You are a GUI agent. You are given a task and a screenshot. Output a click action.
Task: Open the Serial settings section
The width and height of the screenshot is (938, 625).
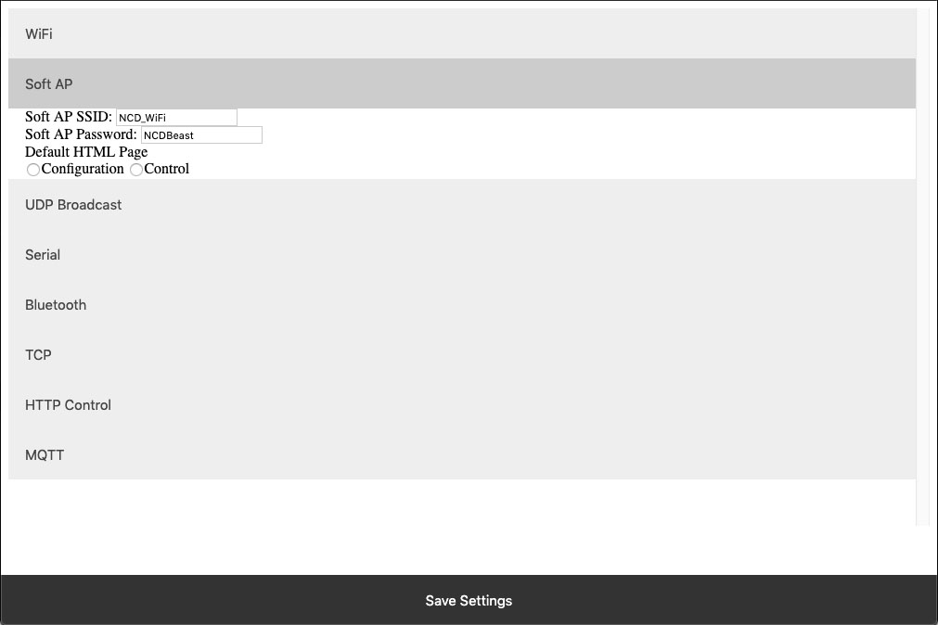click(x=462, y=255)
